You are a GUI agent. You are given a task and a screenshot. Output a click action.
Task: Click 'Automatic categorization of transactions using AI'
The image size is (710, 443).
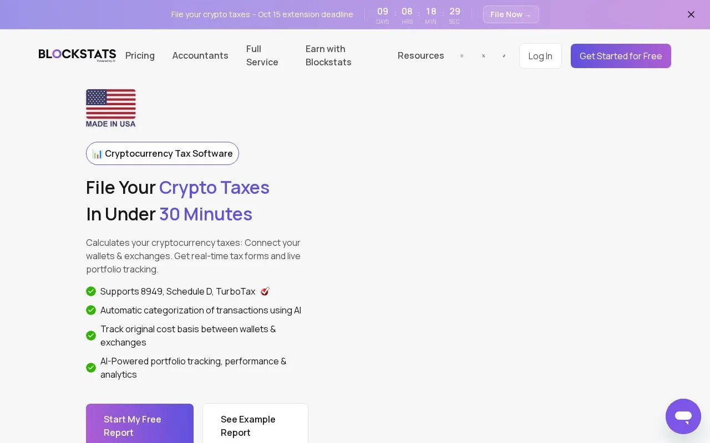[201, 310]
